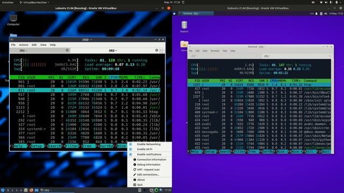Click the pencil icon next to Edit connections

click(135, 175)
